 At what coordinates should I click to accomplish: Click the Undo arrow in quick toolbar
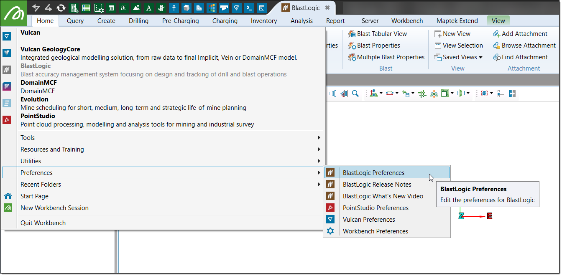tap(36, 8)
